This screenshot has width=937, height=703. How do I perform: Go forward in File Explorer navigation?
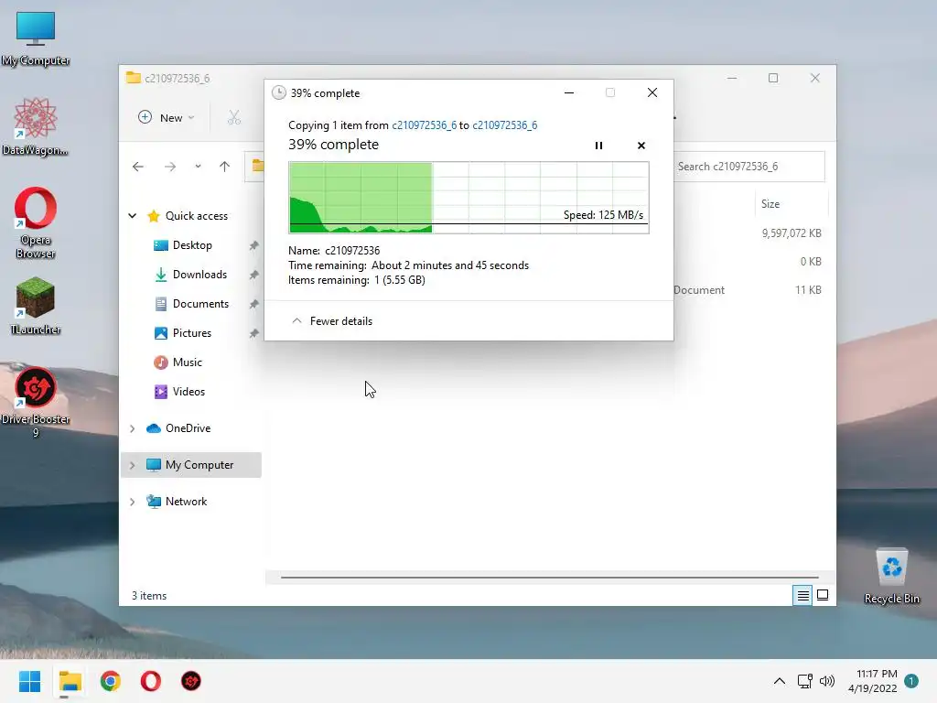pos(170,167)
